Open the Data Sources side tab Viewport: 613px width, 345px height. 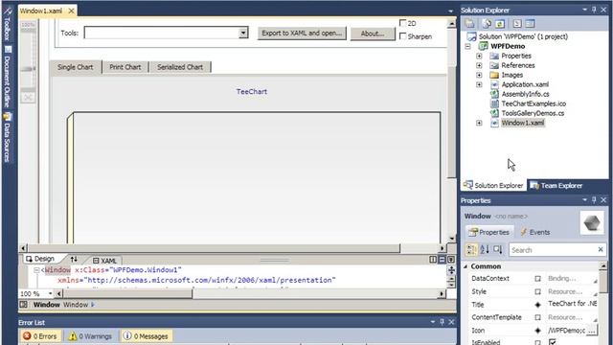click(8, 138)
